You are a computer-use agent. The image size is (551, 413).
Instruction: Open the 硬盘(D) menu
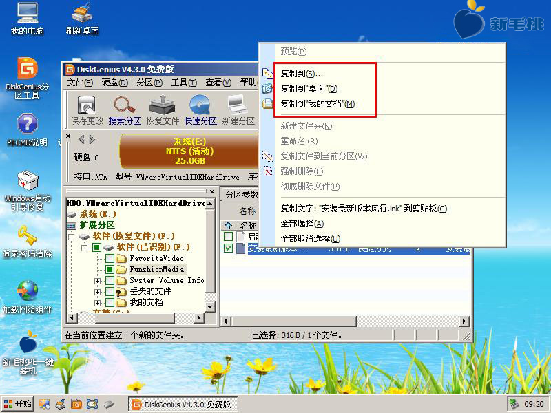(114, 83)
